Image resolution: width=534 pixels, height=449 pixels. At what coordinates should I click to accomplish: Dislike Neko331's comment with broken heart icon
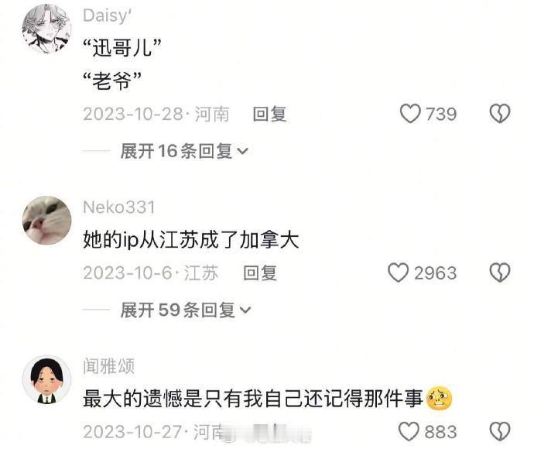500,272
